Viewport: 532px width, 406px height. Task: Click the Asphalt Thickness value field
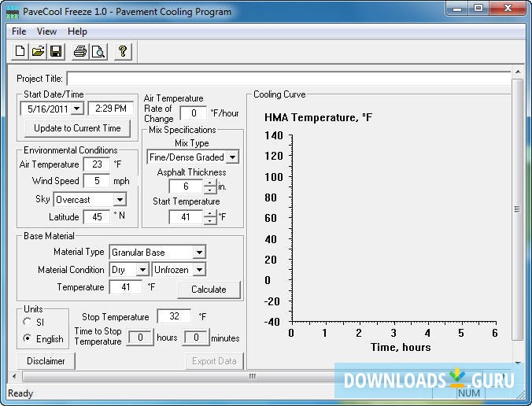coord(186,186)
